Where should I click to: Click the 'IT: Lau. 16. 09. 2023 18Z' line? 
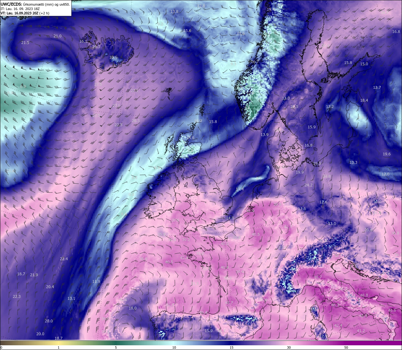click(x=21, y=9)
